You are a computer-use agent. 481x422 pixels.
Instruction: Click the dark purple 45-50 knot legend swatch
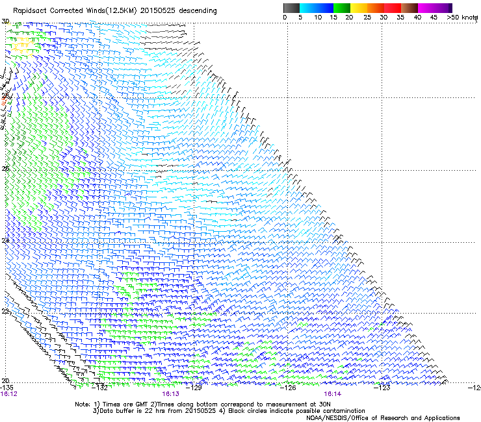pyautogui.click(x=443, y=8)
